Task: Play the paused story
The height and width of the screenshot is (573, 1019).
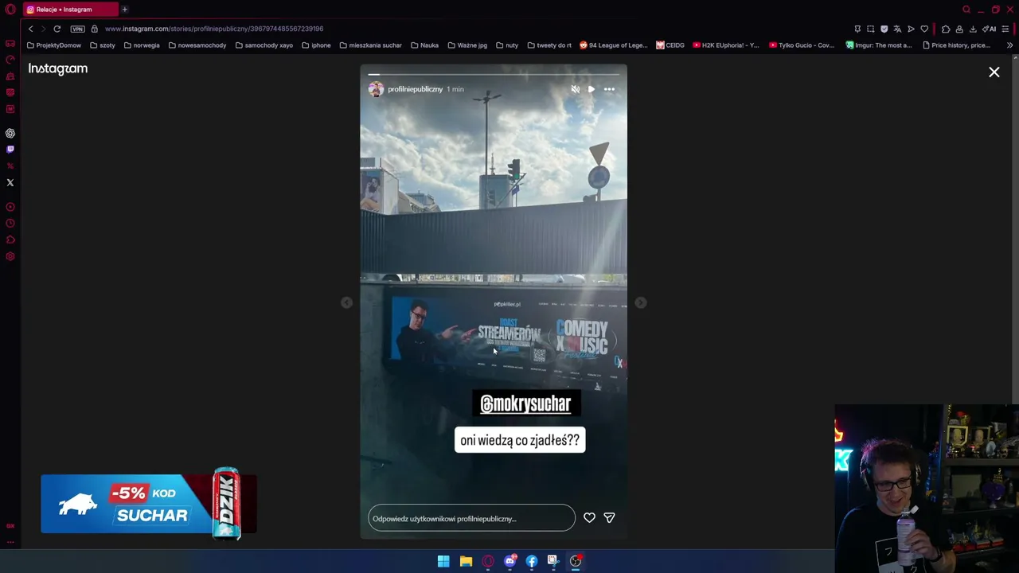Action: [591, 89]
